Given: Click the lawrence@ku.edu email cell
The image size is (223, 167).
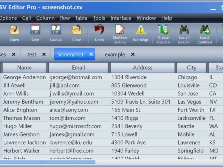Looking at the screenshot, I should point(79,143).
